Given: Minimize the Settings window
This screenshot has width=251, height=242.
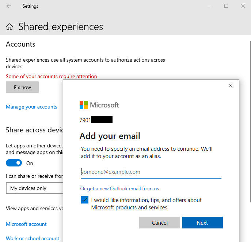Looking at the screenshot, I should coord(209,6).
